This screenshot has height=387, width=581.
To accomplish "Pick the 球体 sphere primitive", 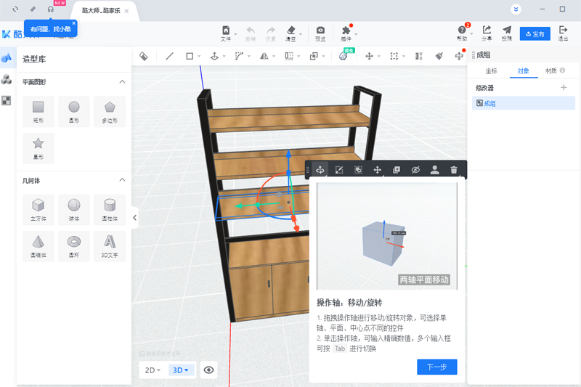I will [74, 208].
